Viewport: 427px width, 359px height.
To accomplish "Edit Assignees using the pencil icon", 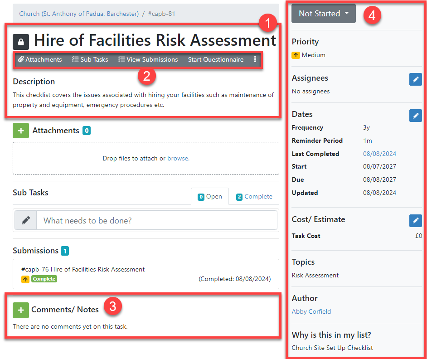I will (x=415, y=79).
